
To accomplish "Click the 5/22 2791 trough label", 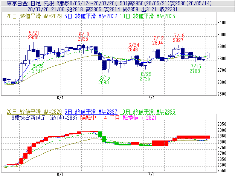I will (37, 68).
